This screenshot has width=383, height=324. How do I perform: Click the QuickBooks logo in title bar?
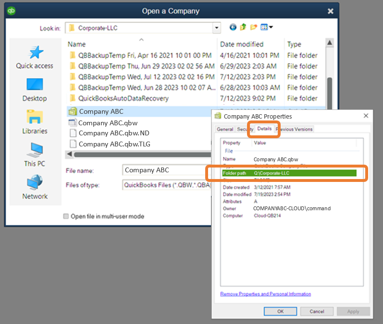11,11
